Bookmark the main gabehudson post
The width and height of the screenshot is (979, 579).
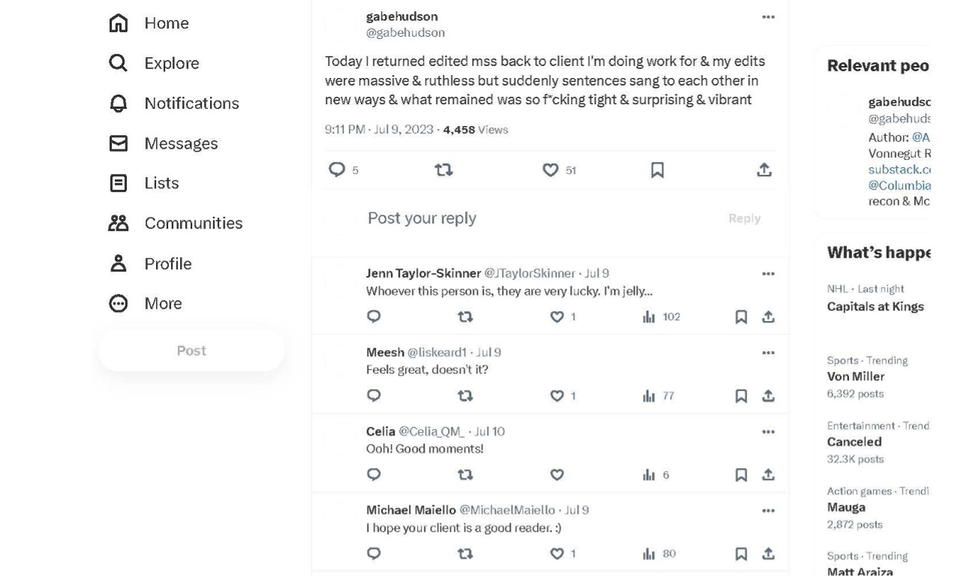tap(657, 170)
